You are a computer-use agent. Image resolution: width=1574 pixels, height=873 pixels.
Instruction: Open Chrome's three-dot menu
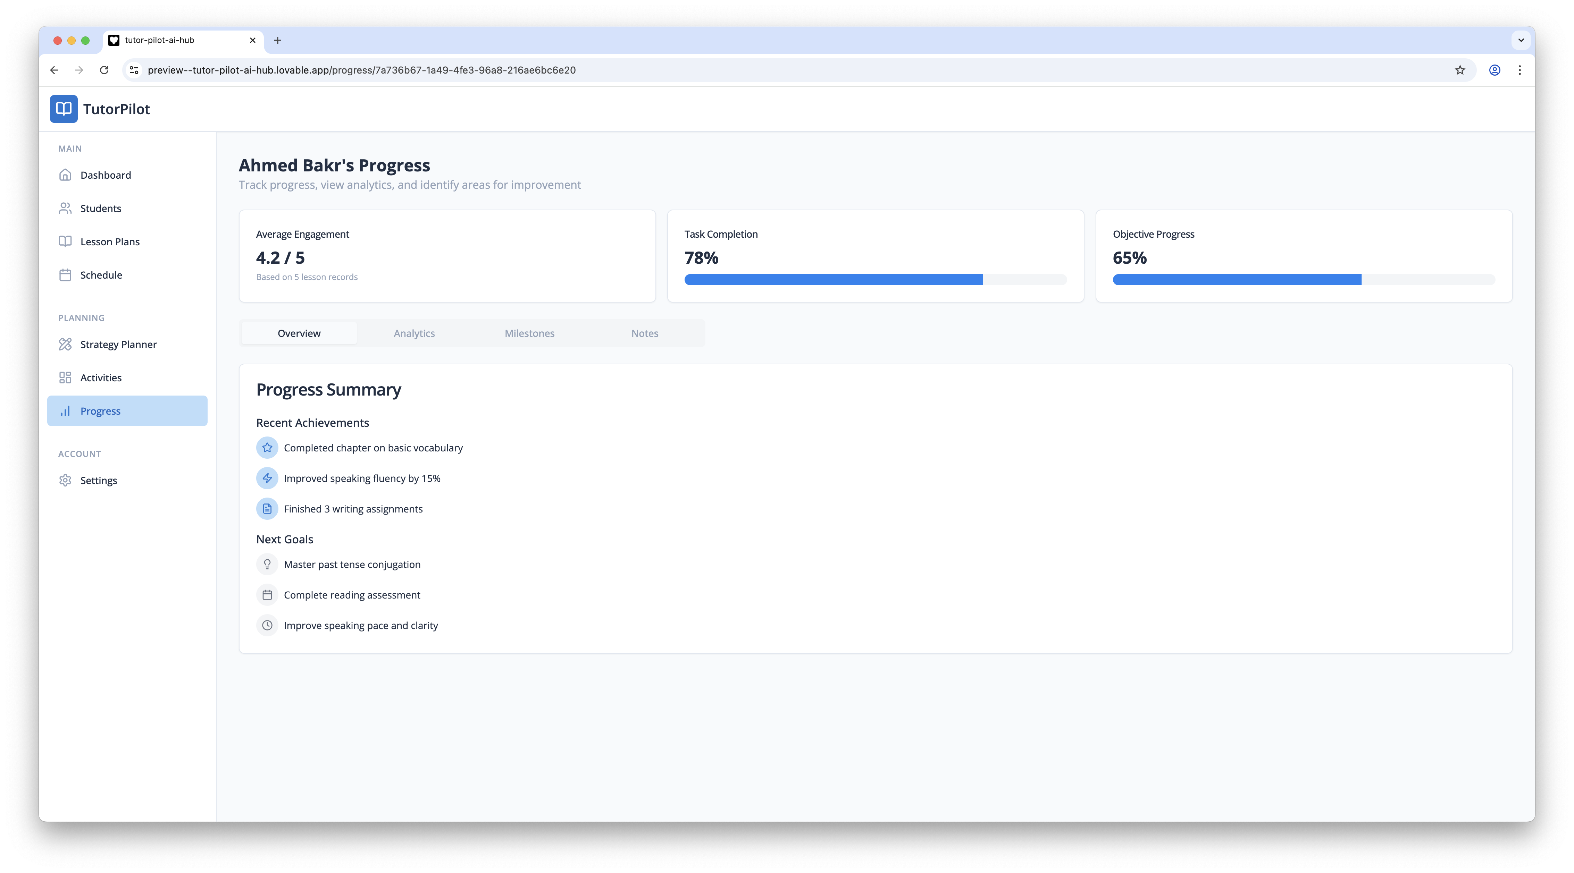pos(1519,70)
